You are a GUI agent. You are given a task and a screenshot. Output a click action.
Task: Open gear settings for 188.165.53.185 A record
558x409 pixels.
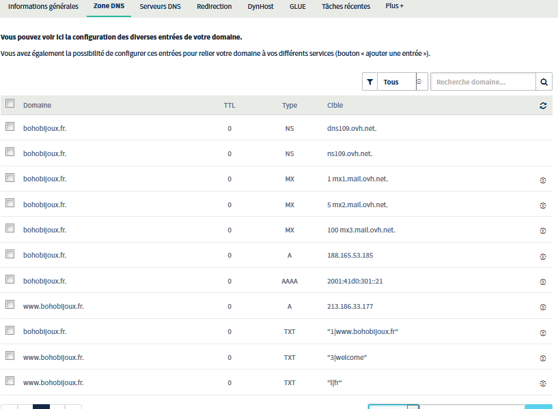[x=543, y=256]
